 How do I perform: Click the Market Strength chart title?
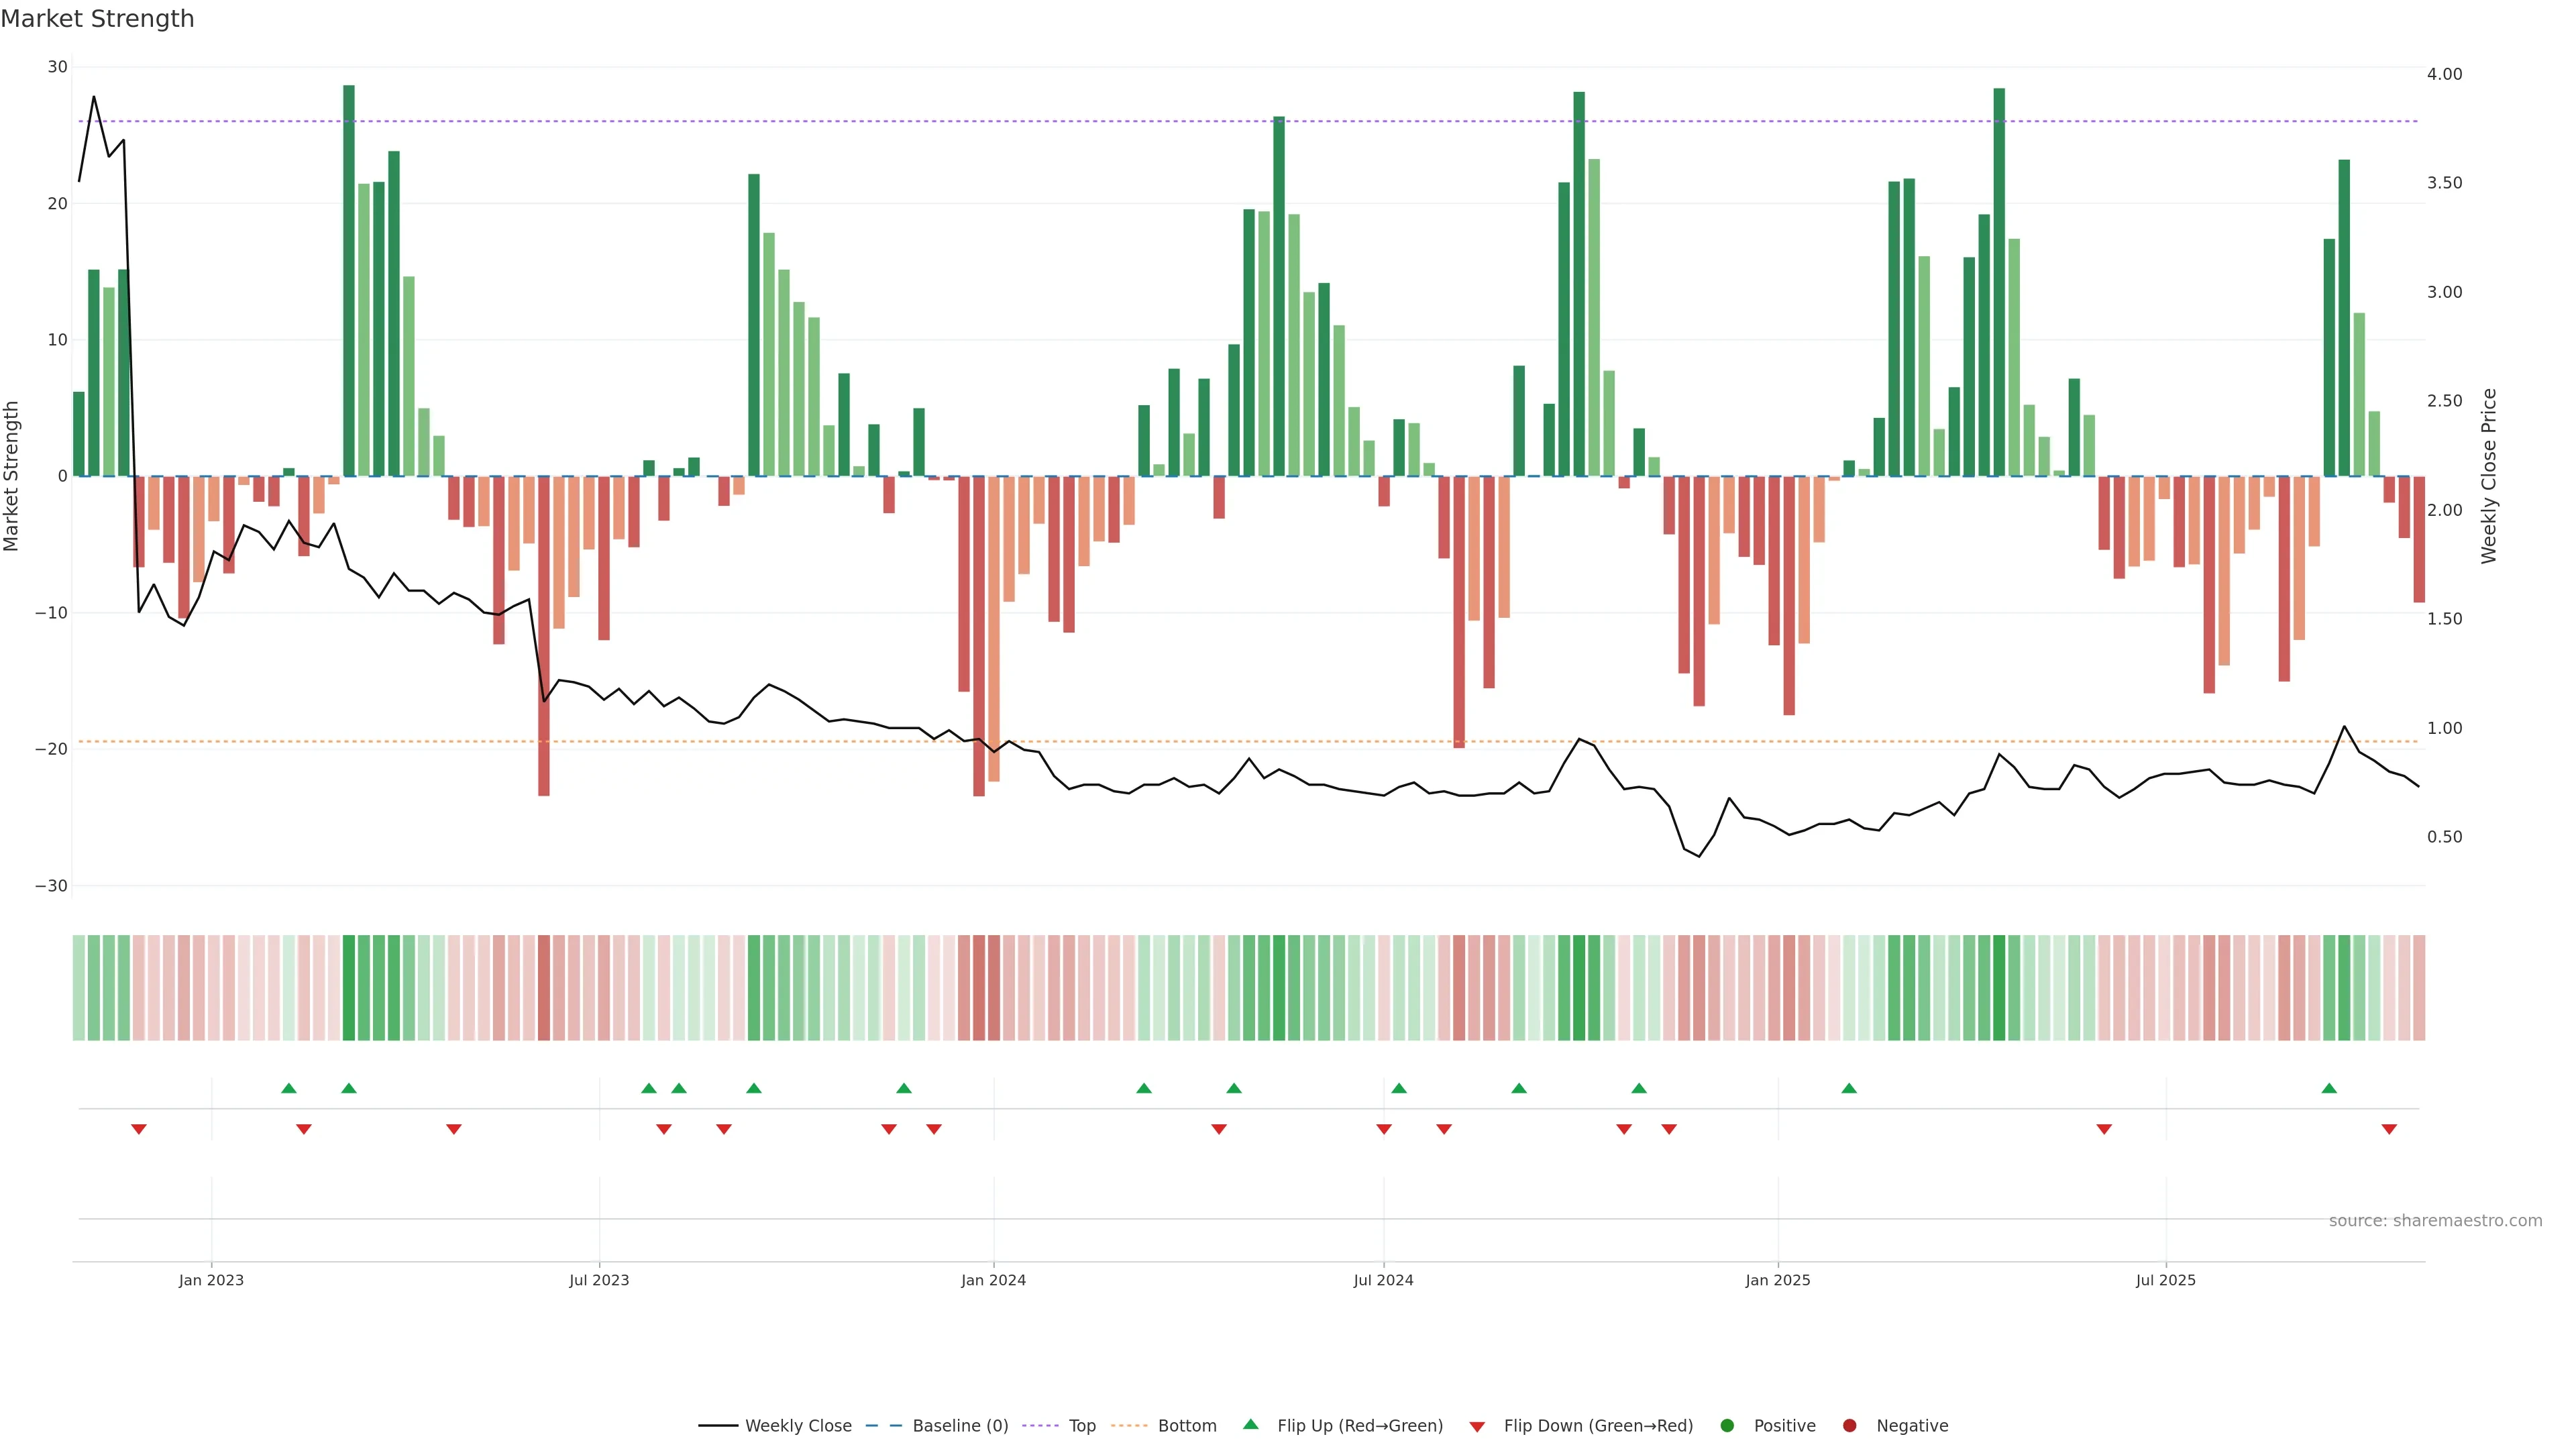click(97, 19)
